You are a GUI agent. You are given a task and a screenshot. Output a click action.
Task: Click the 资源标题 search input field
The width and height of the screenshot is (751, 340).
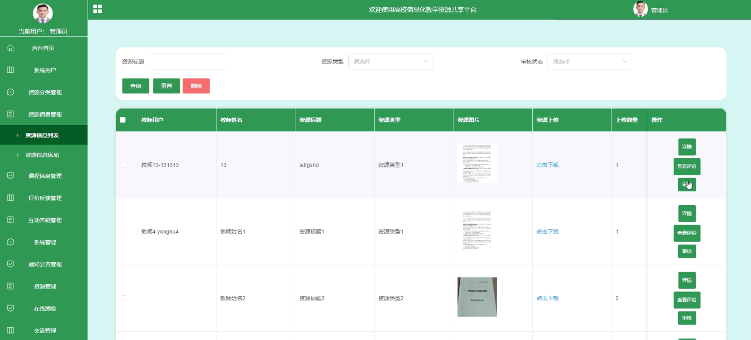tap(188, 62)
